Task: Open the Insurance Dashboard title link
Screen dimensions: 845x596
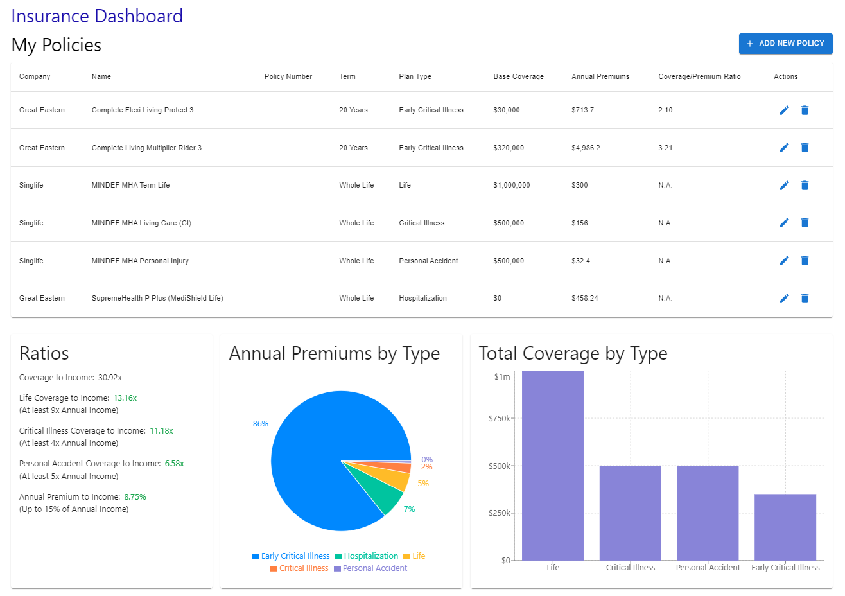Action: pos(97,16)
